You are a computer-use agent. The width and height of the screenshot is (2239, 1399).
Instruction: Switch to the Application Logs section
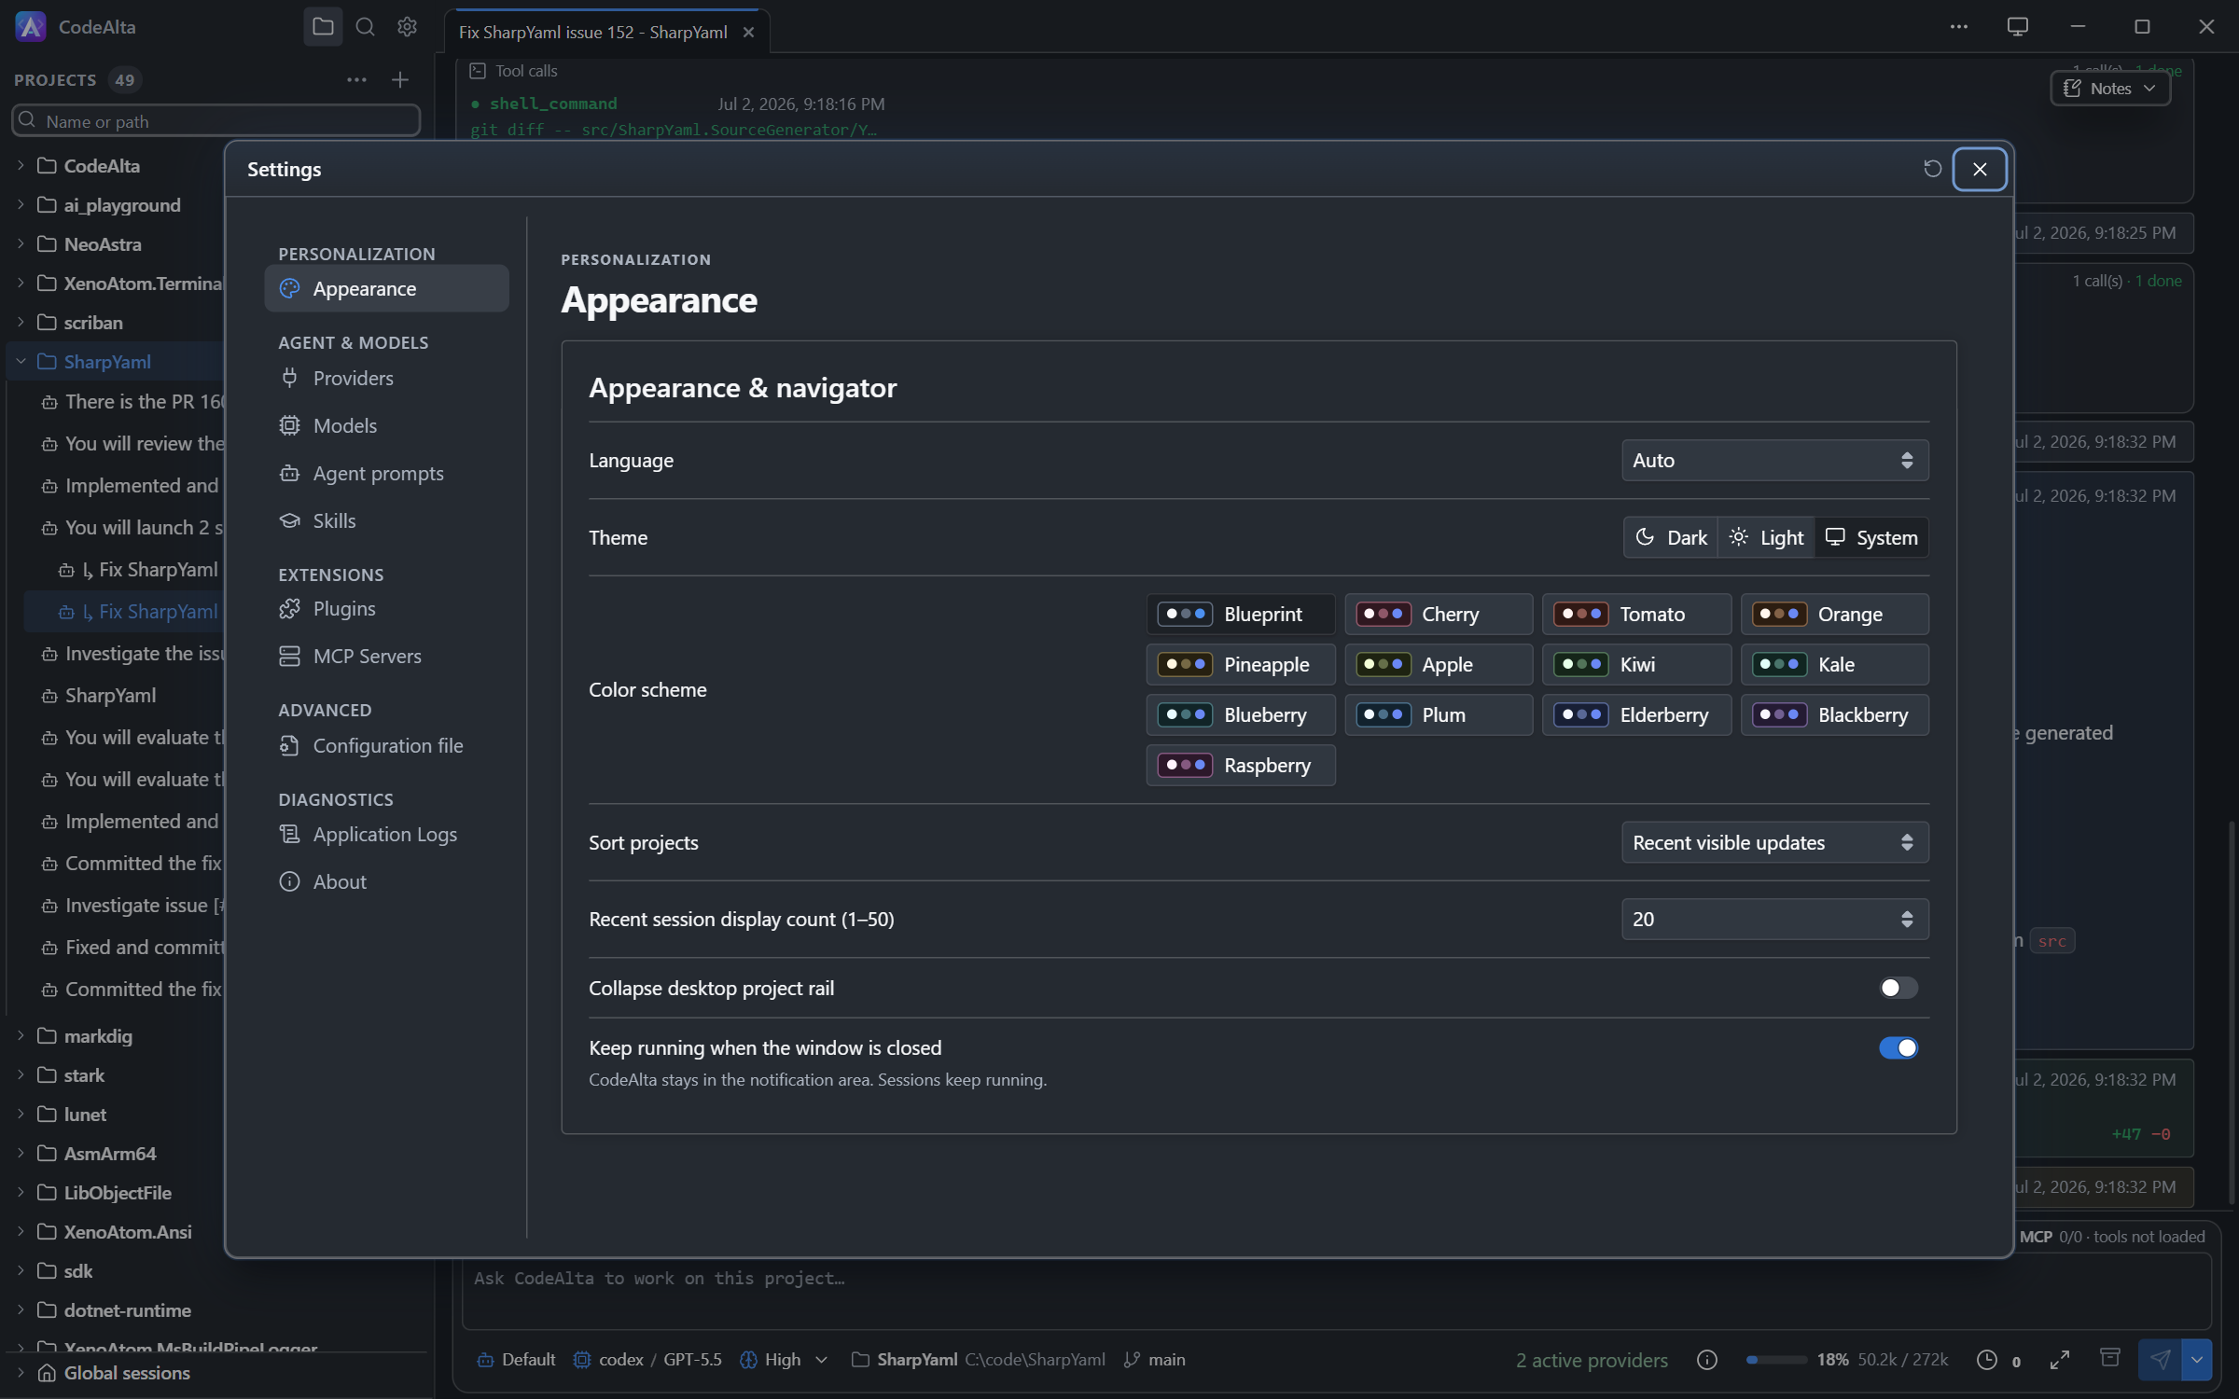[x=386, y=834]
